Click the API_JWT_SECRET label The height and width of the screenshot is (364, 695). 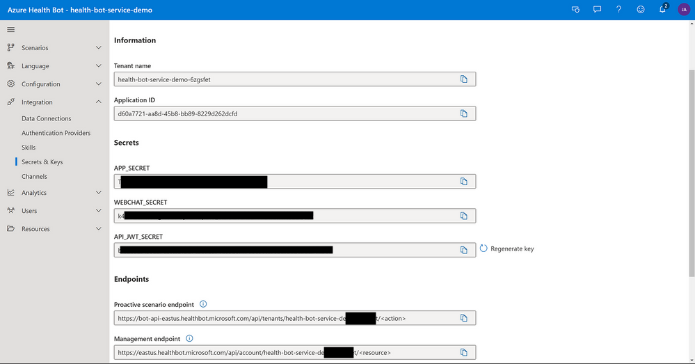tap(138, 237)
